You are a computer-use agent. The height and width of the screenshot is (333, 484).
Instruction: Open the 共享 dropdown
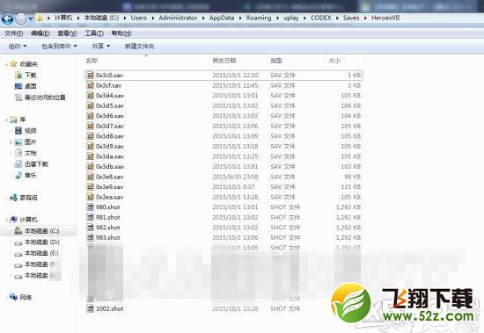click(x=101, y=47)
